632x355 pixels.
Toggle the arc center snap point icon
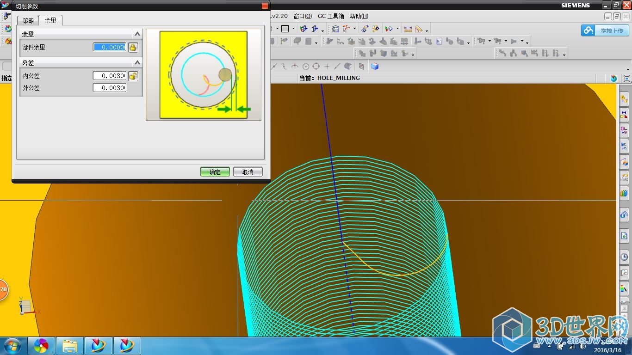[x=305, y=67]
